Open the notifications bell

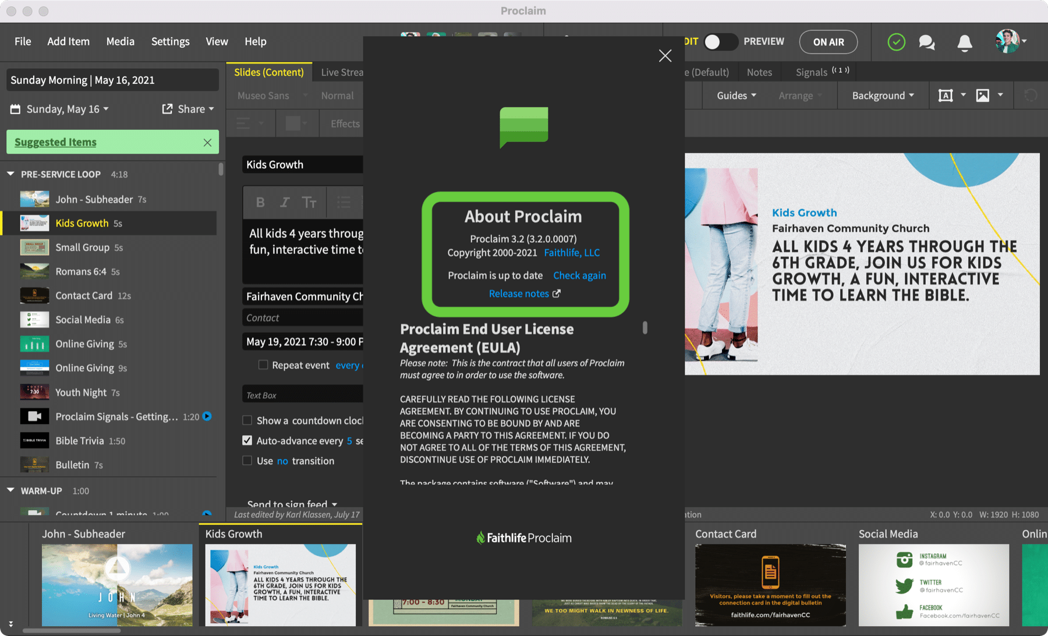point(965,43)
